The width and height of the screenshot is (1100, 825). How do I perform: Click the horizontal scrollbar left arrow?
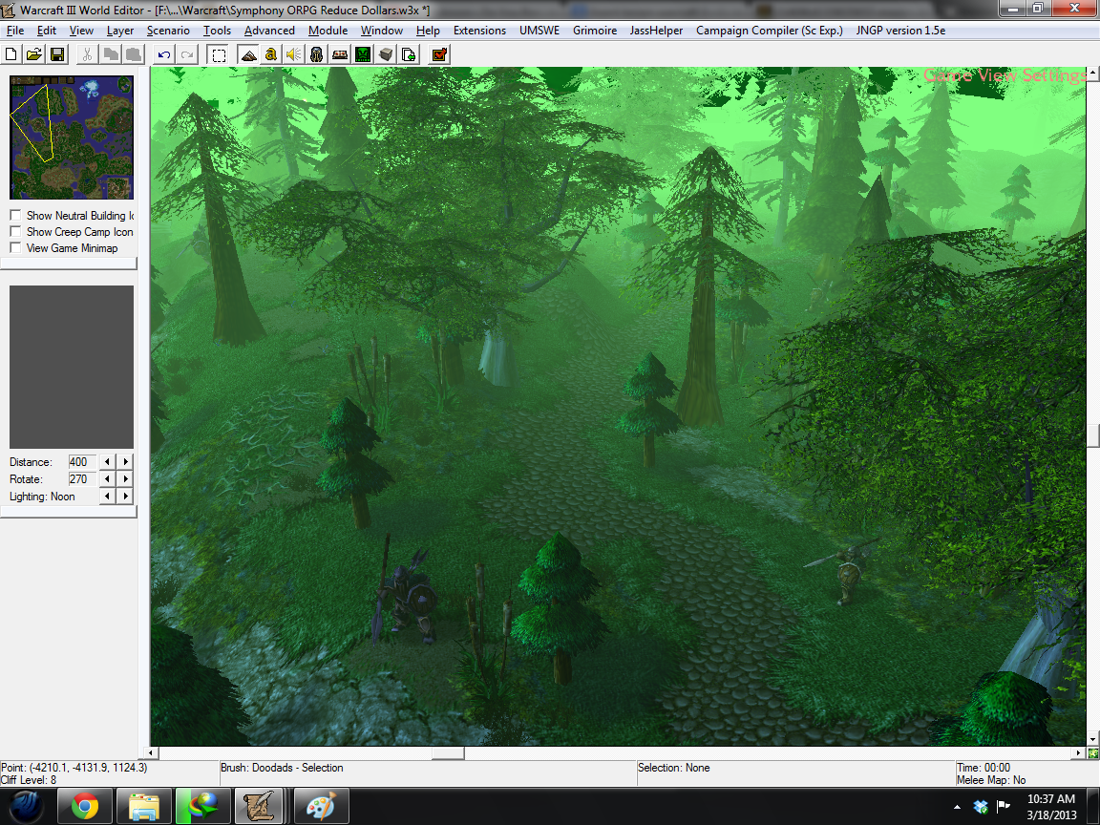pyautogui.click(x=151, y=752)
